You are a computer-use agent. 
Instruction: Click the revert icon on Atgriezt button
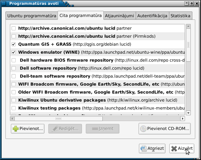pyautogui.click(x=143, y=149)
